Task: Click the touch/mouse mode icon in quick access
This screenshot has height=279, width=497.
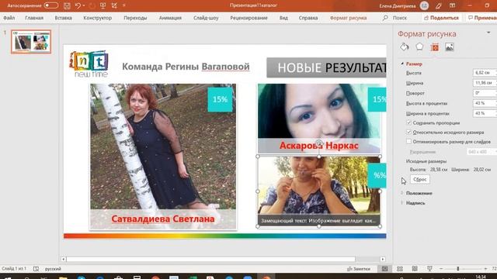Action: [114, 5]
